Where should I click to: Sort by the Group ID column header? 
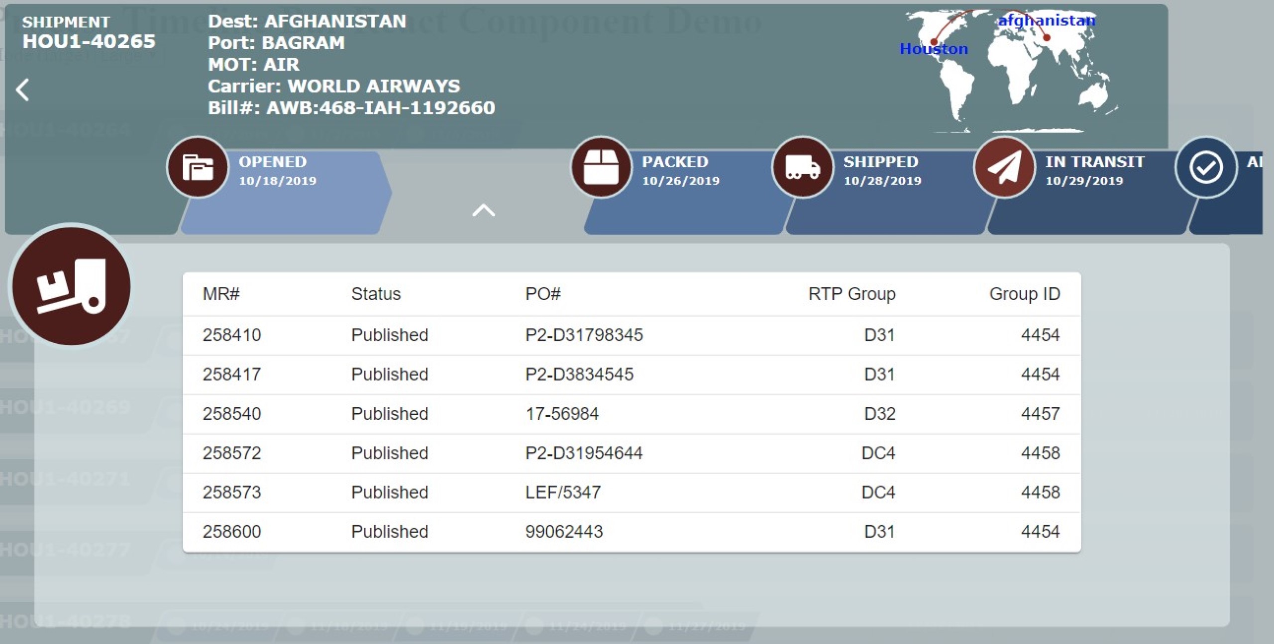point(1024,294)
